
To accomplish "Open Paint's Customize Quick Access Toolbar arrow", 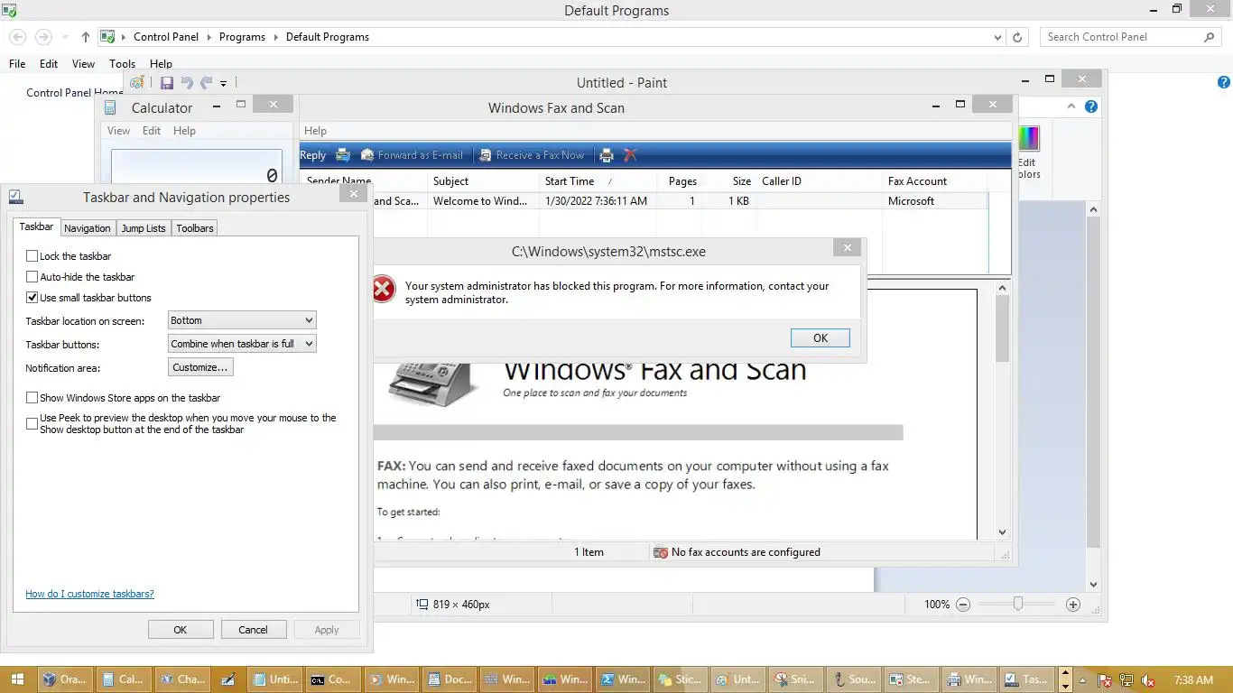I will [x=223, y=84].
